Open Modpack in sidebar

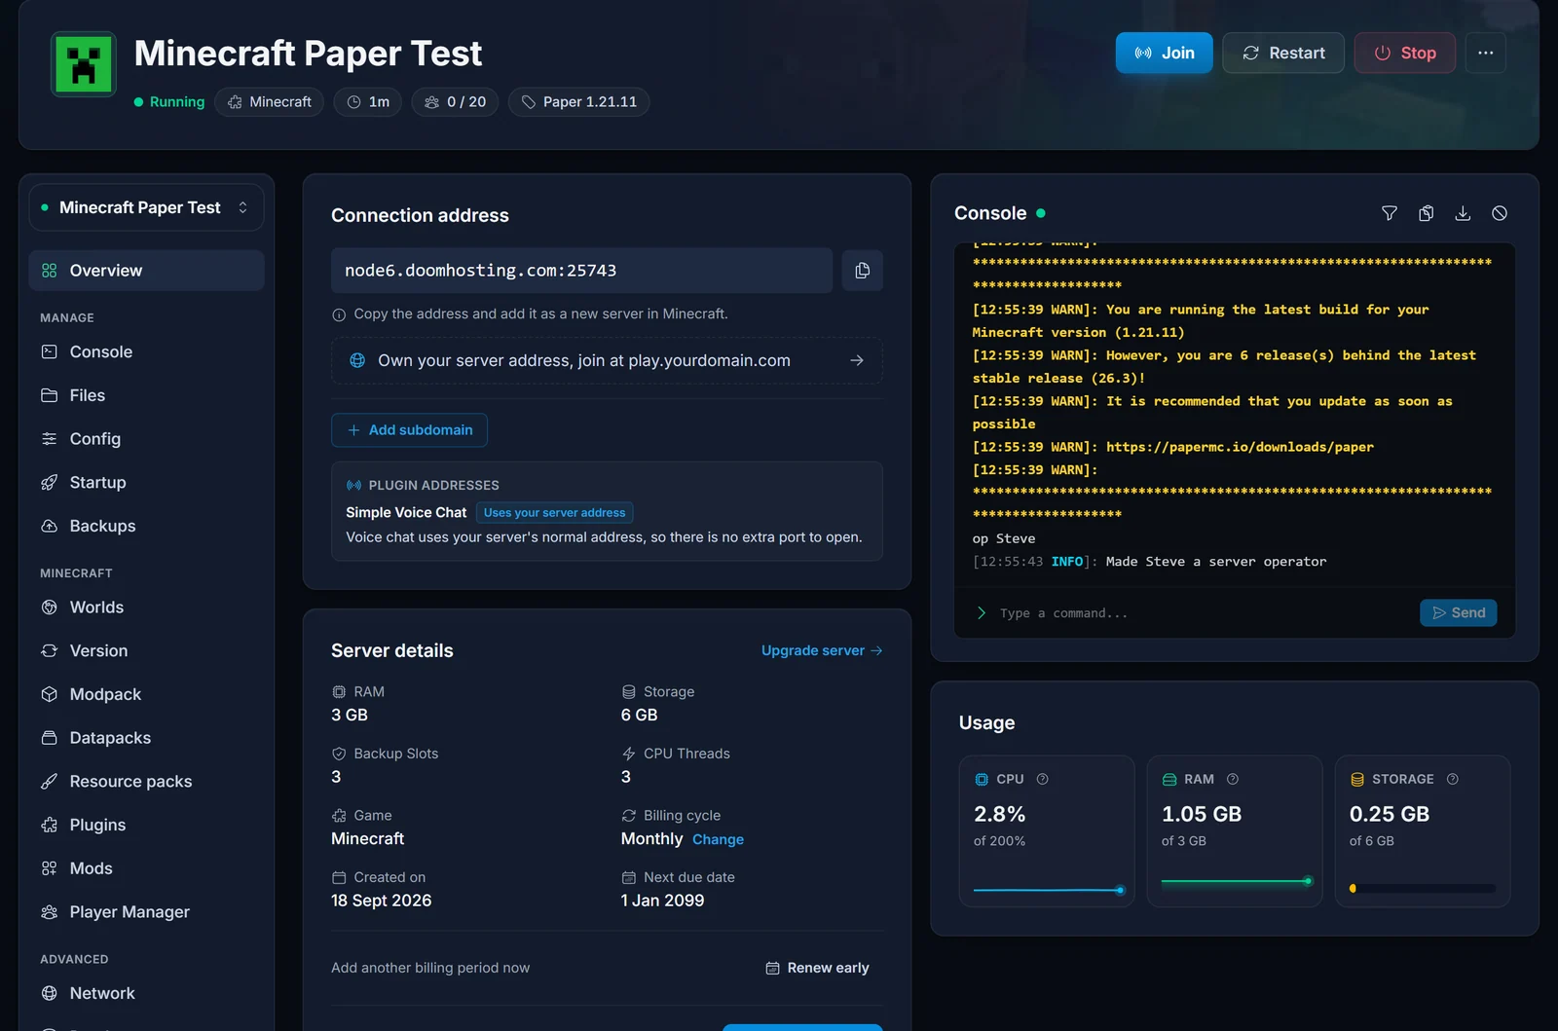(146, 694)
